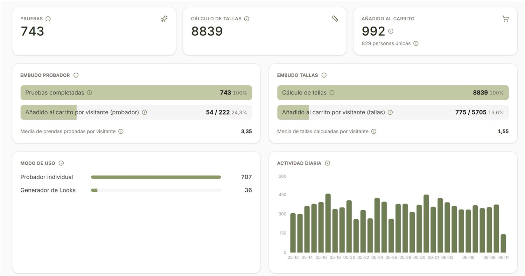Click the 05-12 bar in daily activity chart
The height and width of the screenshot is (276, 525).
[293, 233]
